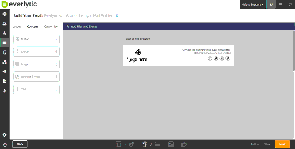Click the Logo here image in email

[x=137, y=55]
